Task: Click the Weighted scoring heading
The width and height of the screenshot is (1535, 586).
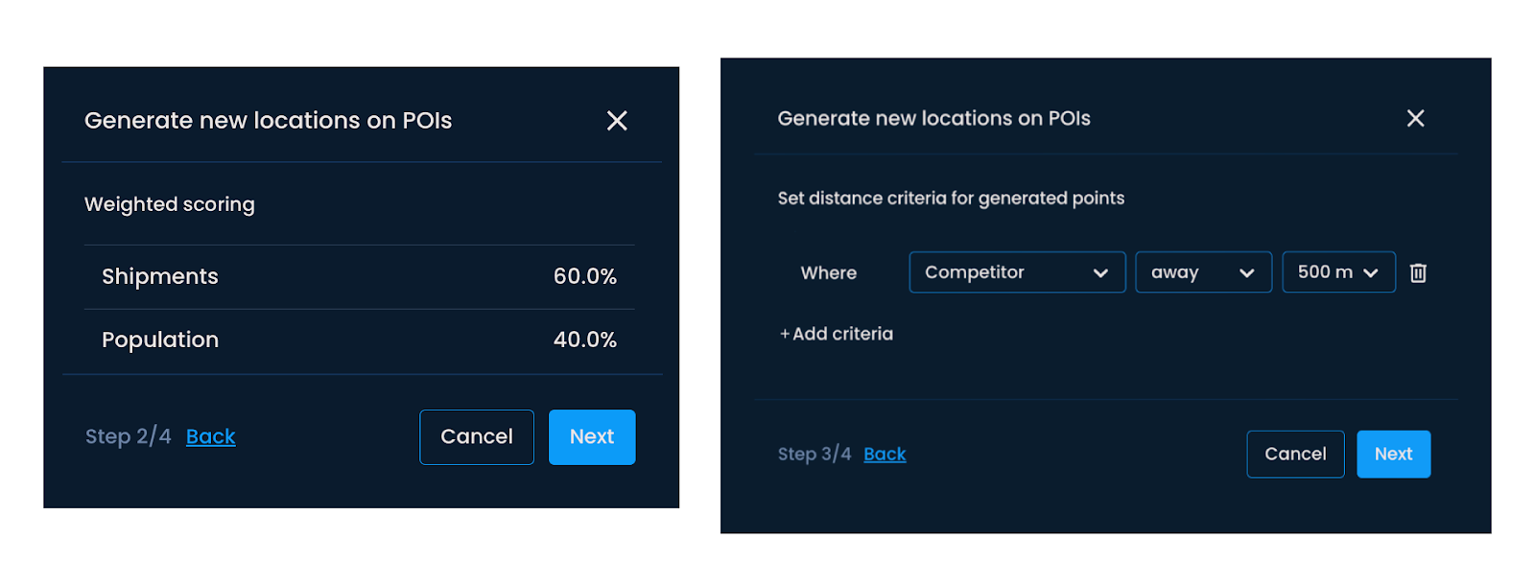Action: (x=170, y=204)
